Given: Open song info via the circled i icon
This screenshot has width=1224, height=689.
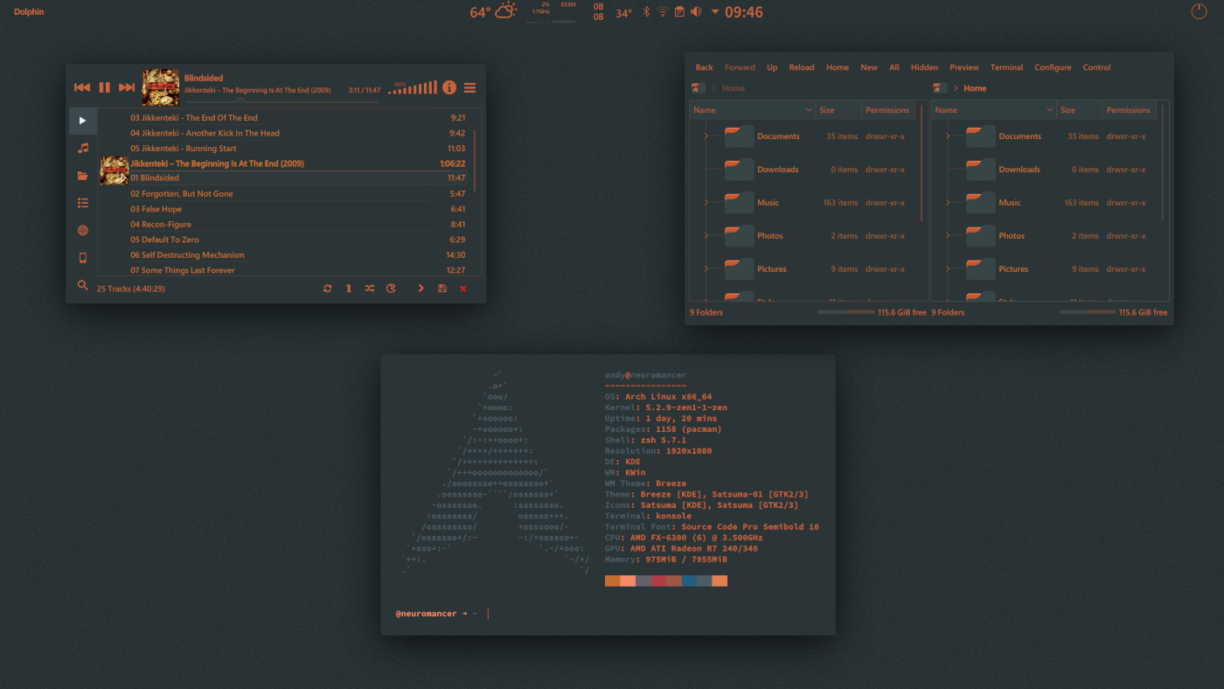Looking at the screenshot, I should [449, 87].
